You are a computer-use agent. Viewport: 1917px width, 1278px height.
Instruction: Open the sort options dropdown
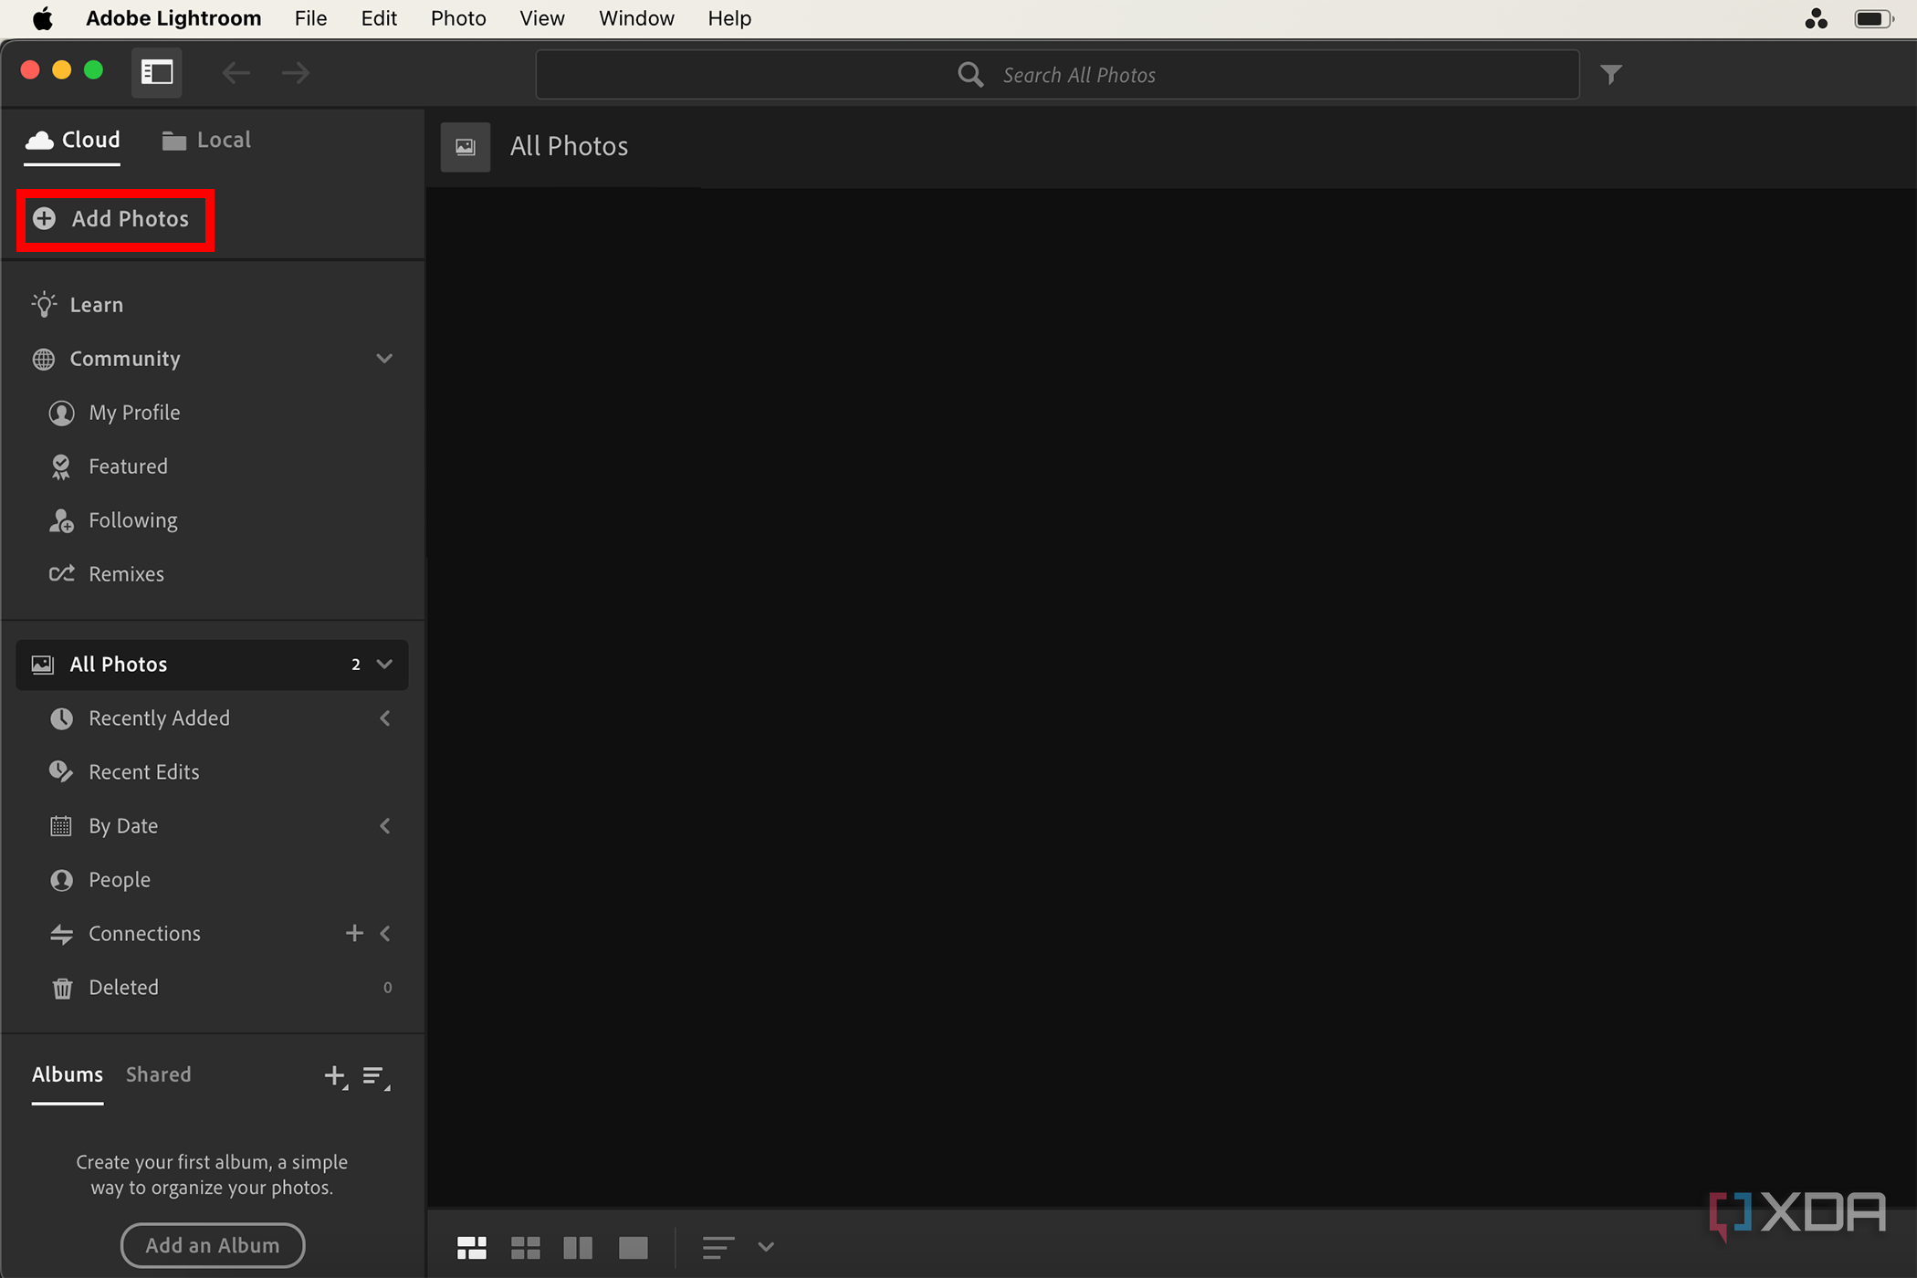tap(765, 1247)
